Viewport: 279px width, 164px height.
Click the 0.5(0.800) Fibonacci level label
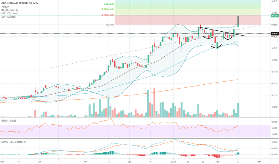pyautogui.click(x=109, y=4)
